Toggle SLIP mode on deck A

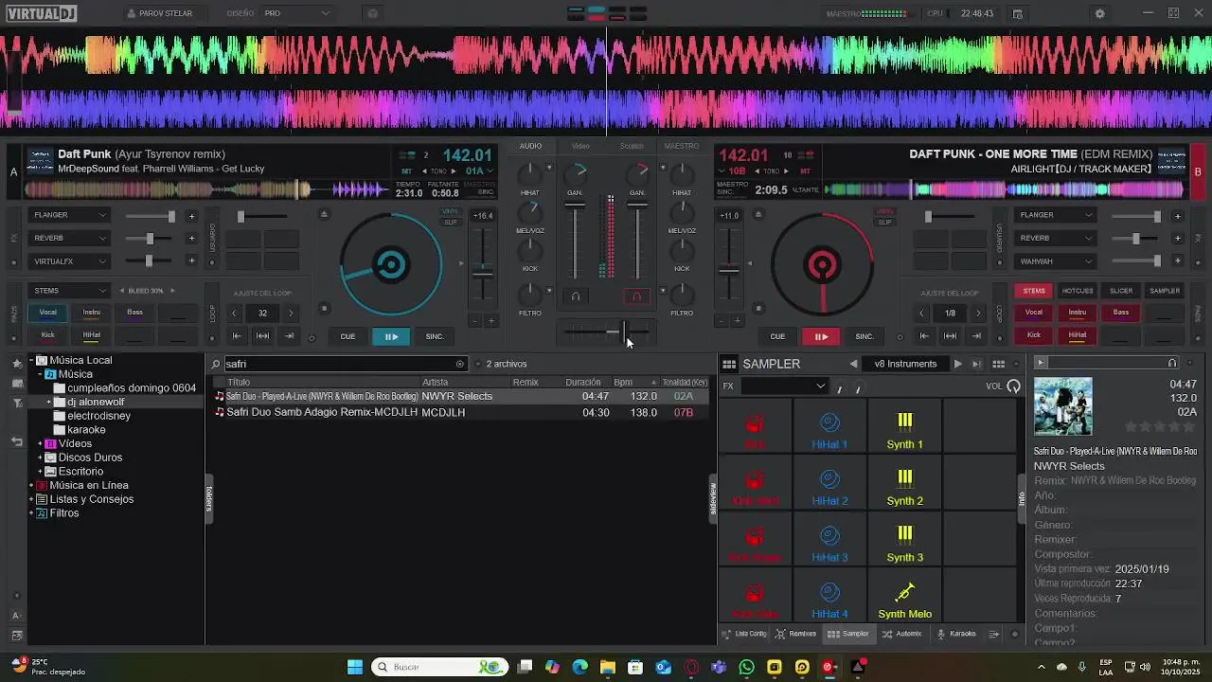450,223
